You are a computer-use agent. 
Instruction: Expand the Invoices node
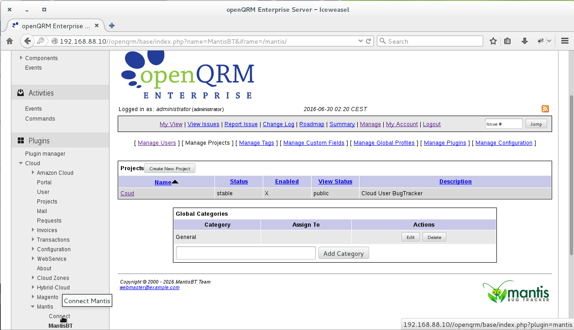click(x=33, y=230)
